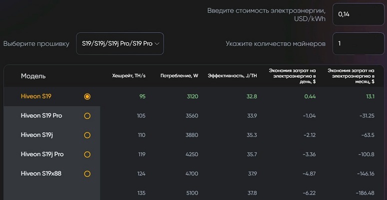
Task: Click the daily savings value -4.87
Action: click(x=309, y=174)
